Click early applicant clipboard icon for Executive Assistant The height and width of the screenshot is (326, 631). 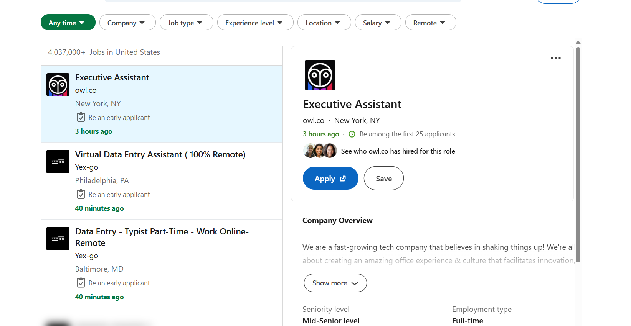(x=81, y=117)
